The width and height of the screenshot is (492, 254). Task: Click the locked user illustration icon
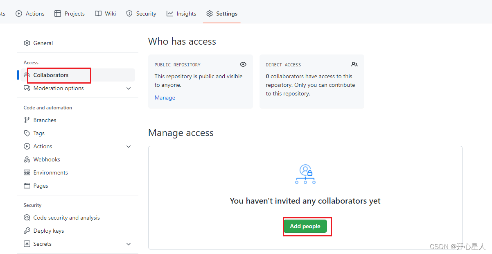305,174
